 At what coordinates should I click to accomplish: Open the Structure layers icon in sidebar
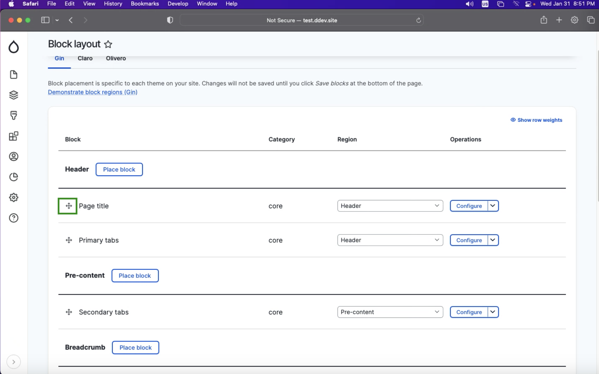[14, 95]
